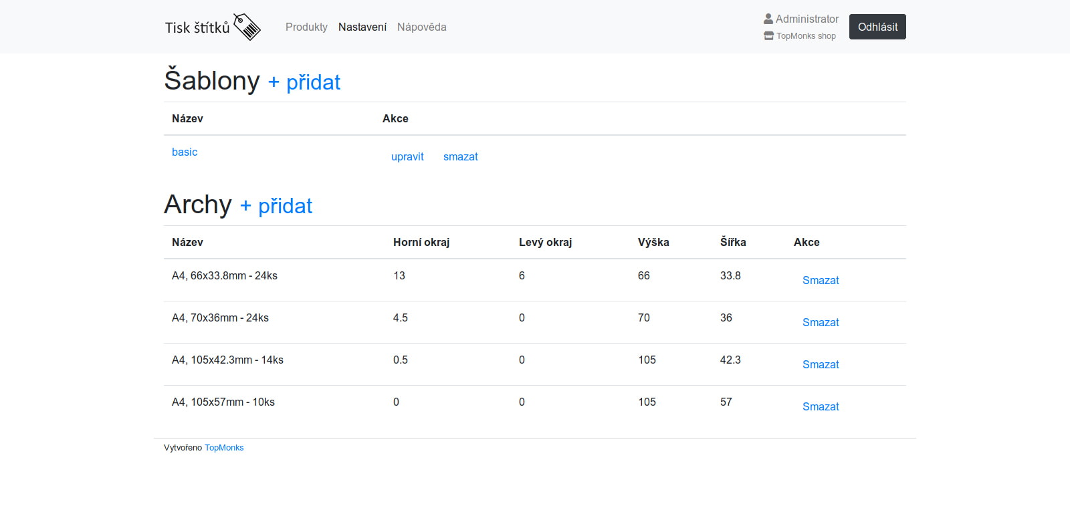Click the Šířka column header
The image size is (1070, 512).
click(733, 242)
